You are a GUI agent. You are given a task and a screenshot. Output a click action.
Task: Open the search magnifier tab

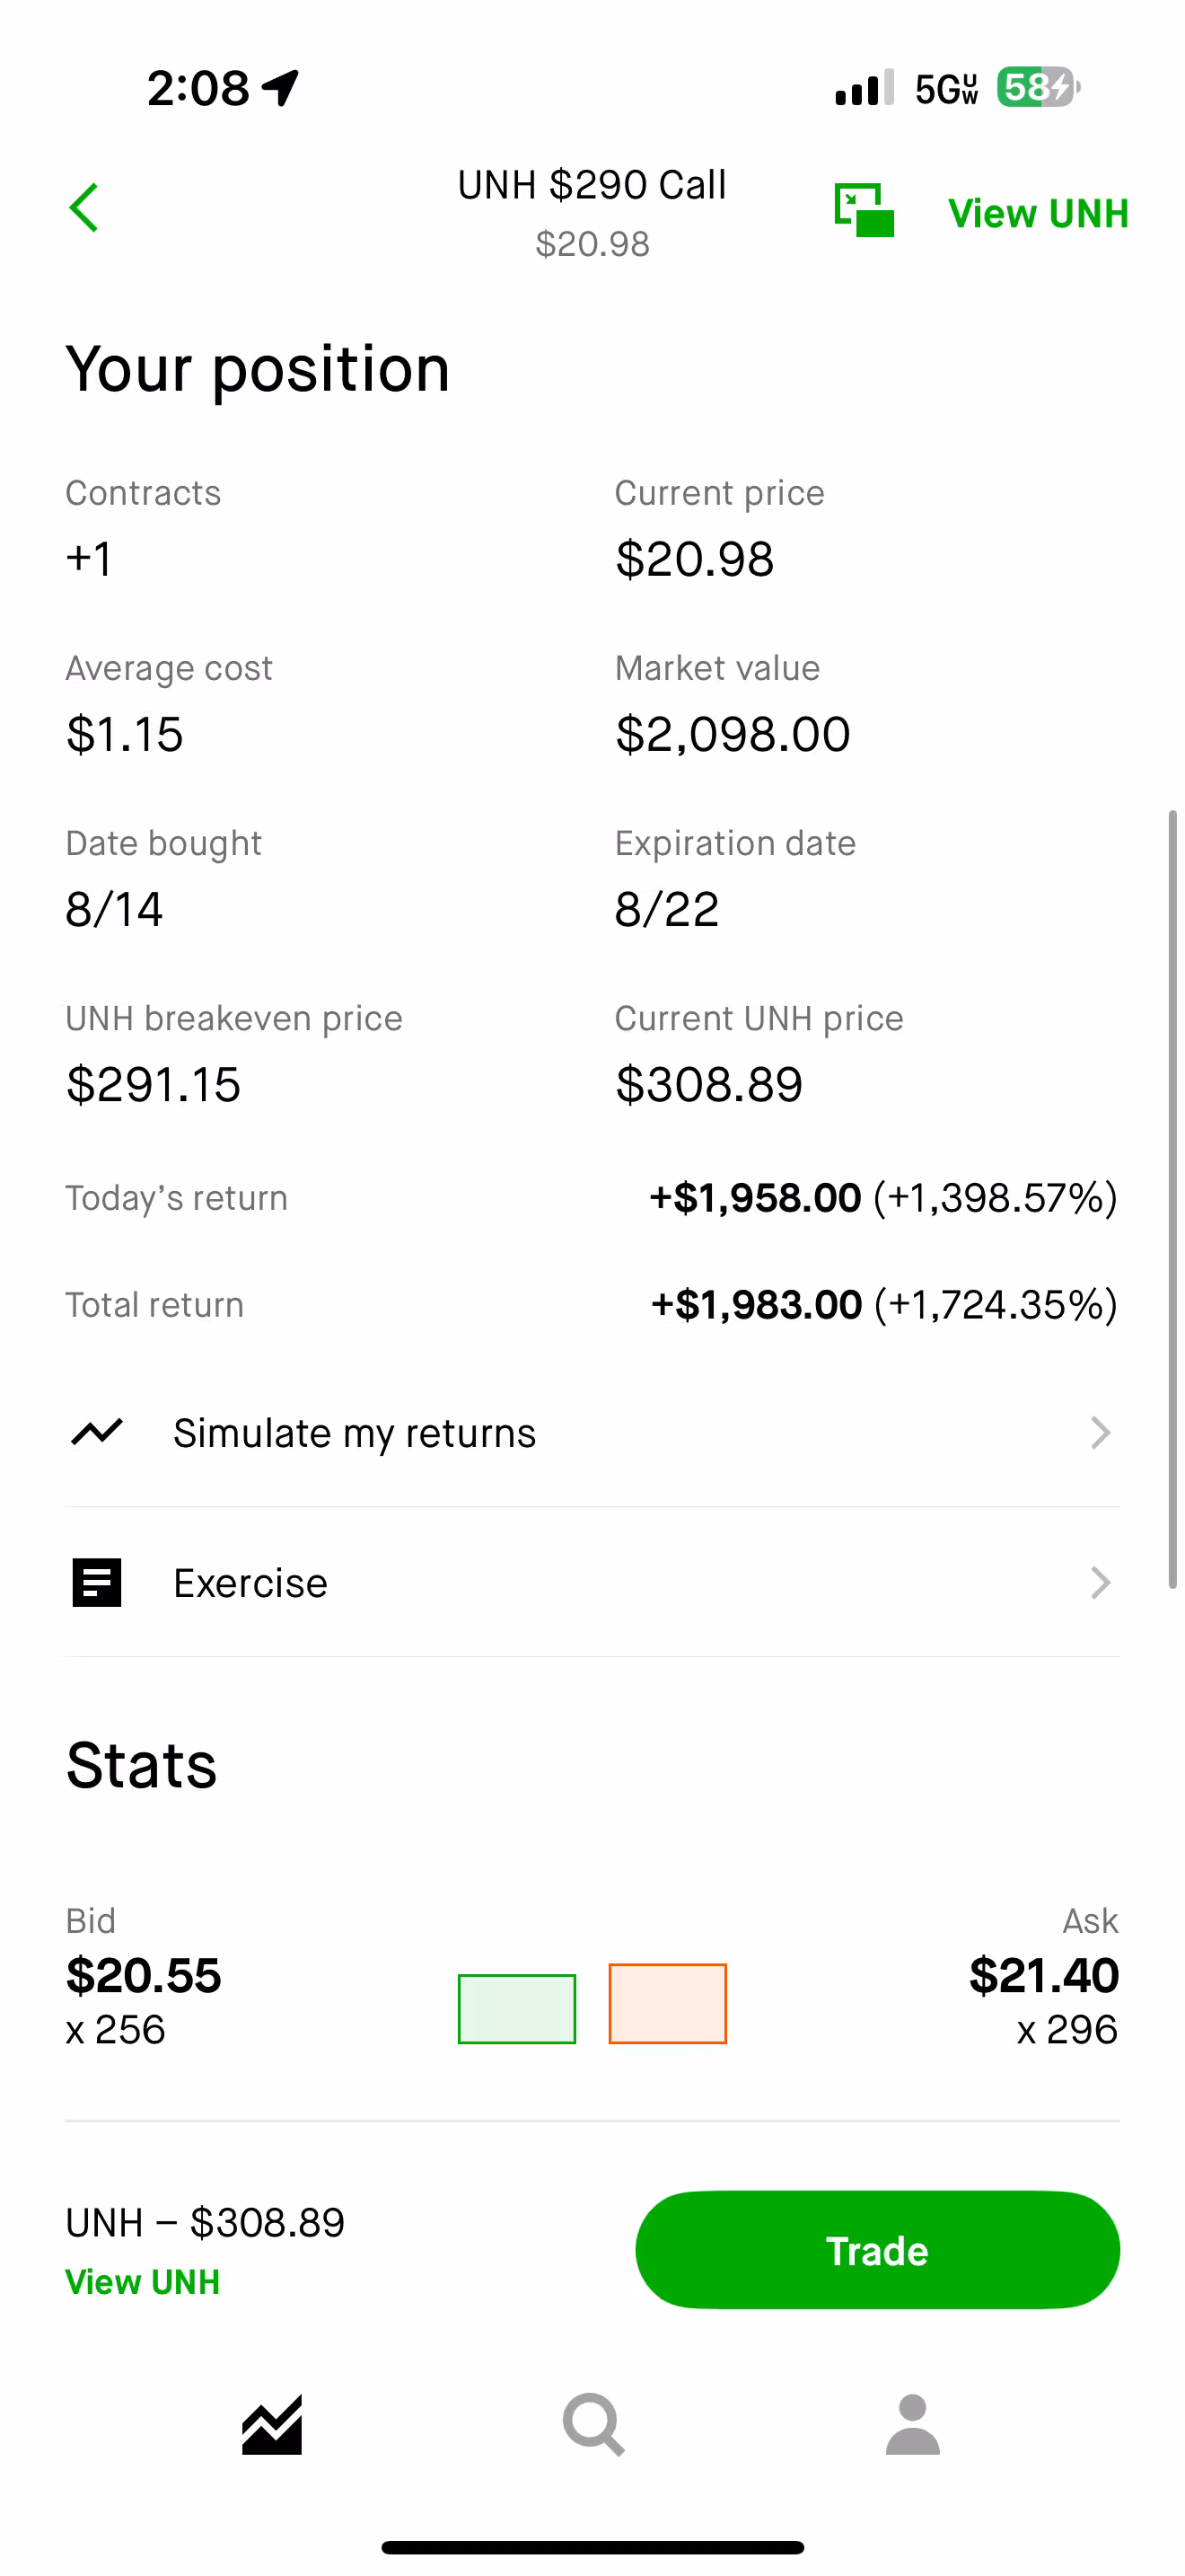tap(593, 2424)
